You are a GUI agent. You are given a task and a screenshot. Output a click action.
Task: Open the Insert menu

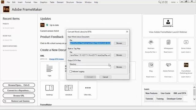pos(20,2)
